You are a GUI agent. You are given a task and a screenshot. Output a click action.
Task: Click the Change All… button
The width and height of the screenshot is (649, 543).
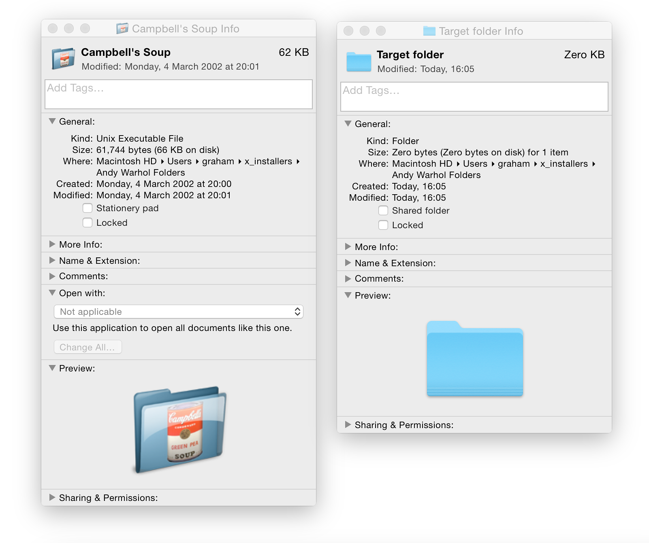pos(88,347)
